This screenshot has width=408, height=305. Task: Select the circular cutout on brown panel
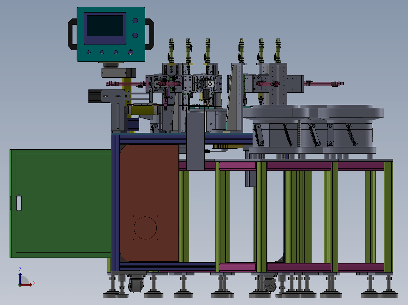point(145,228)
